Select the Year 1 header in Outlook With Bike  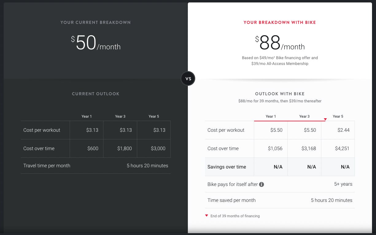coord(271,116)
